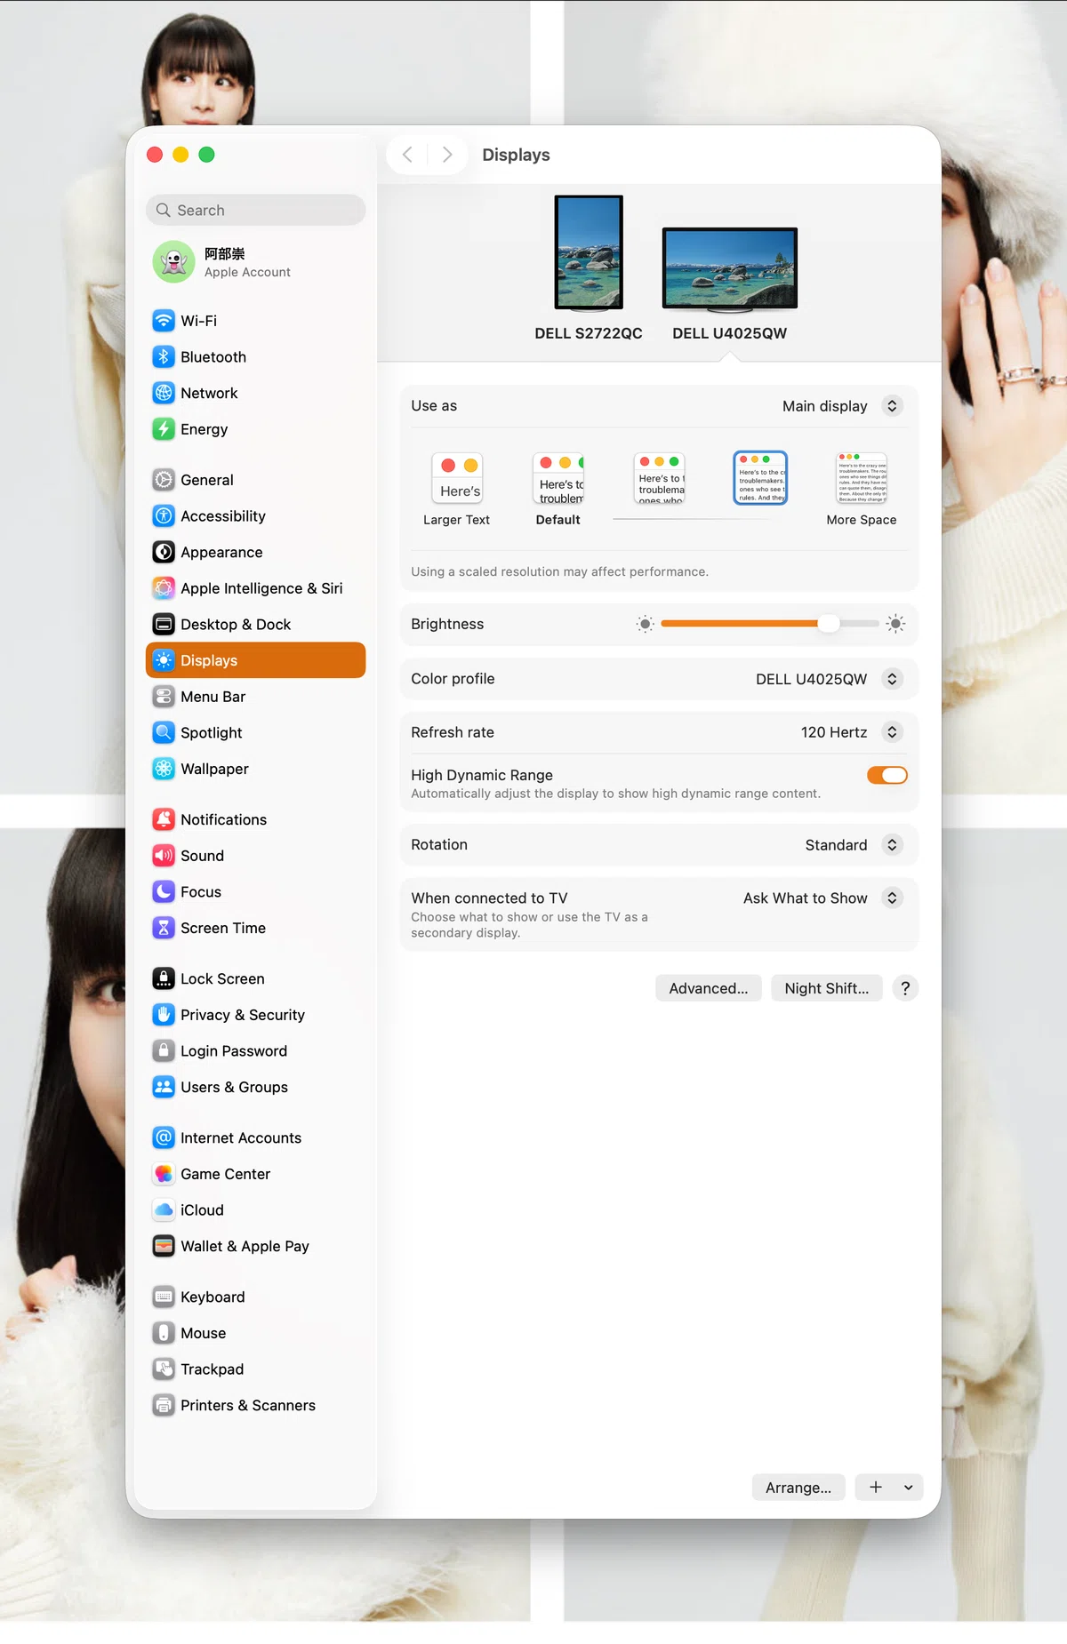Screen dimensions: 1067x1644
Task: Click the Arrange... button
Action: click(798, 1488)
